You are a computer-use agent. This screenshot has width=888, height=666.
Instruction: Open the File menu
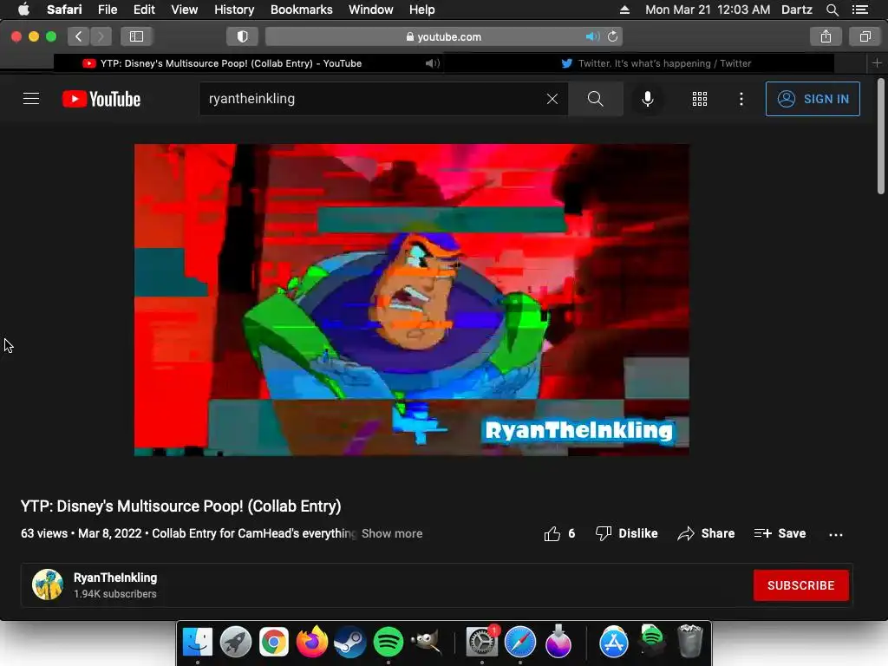107,10
